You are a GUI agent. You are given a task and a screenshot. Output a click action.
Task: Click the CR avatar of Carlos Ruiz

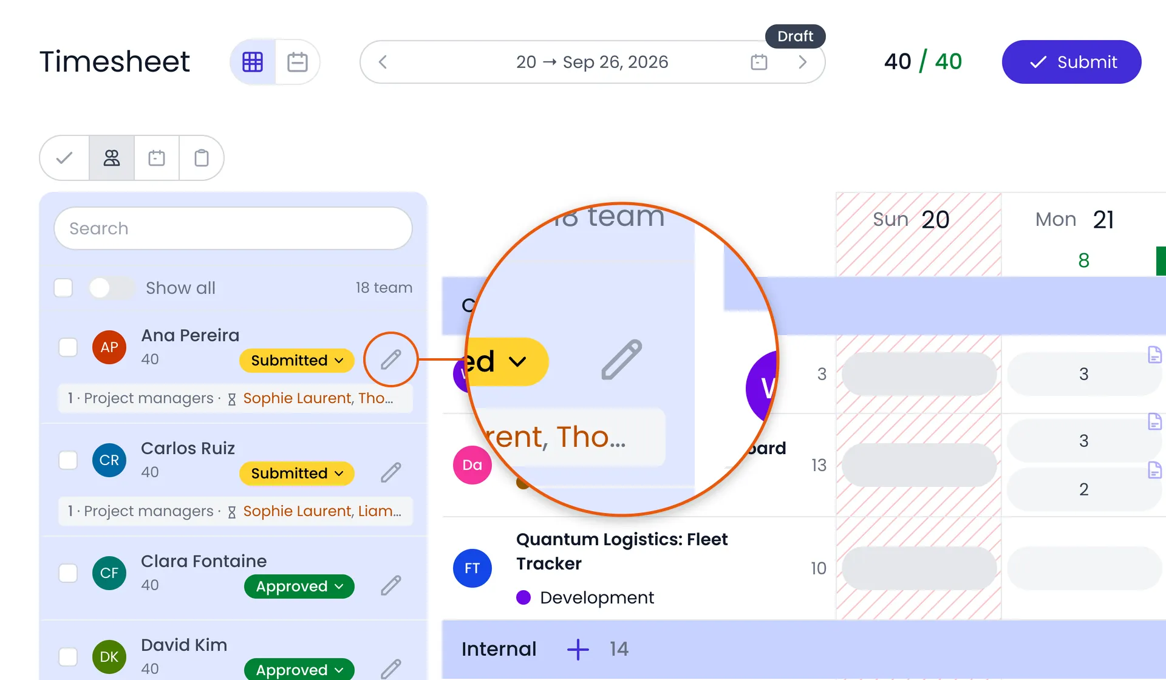109,460
